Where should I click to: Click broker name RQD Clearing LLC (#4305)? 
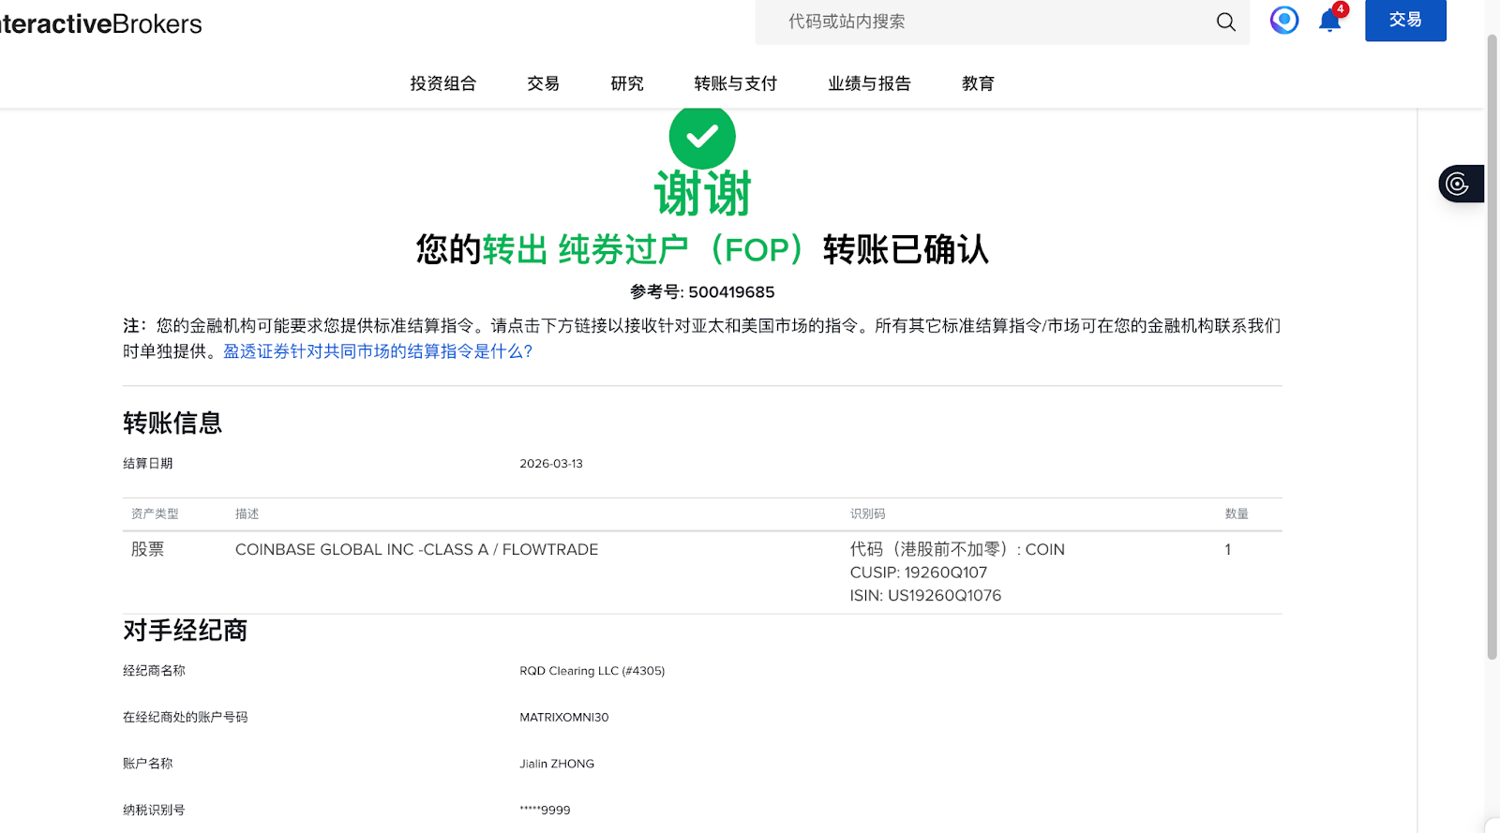click(592, 671)
